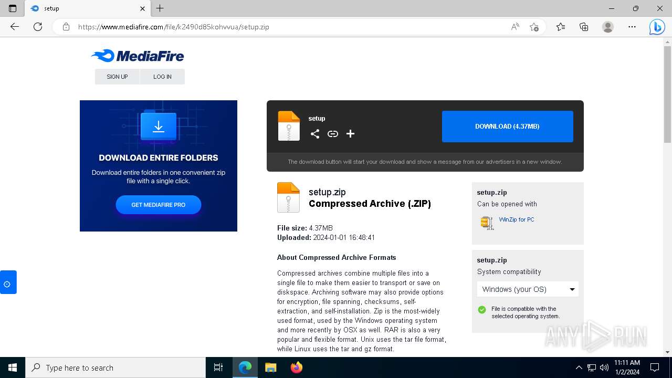Click the "DOWNLOAD ENTIRE FOLDERS" heading
The image size is (672, 378).
click(x=159, y=157)
